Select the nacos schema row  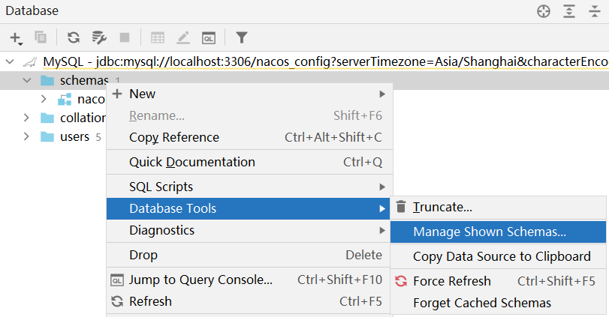(53, 99)
